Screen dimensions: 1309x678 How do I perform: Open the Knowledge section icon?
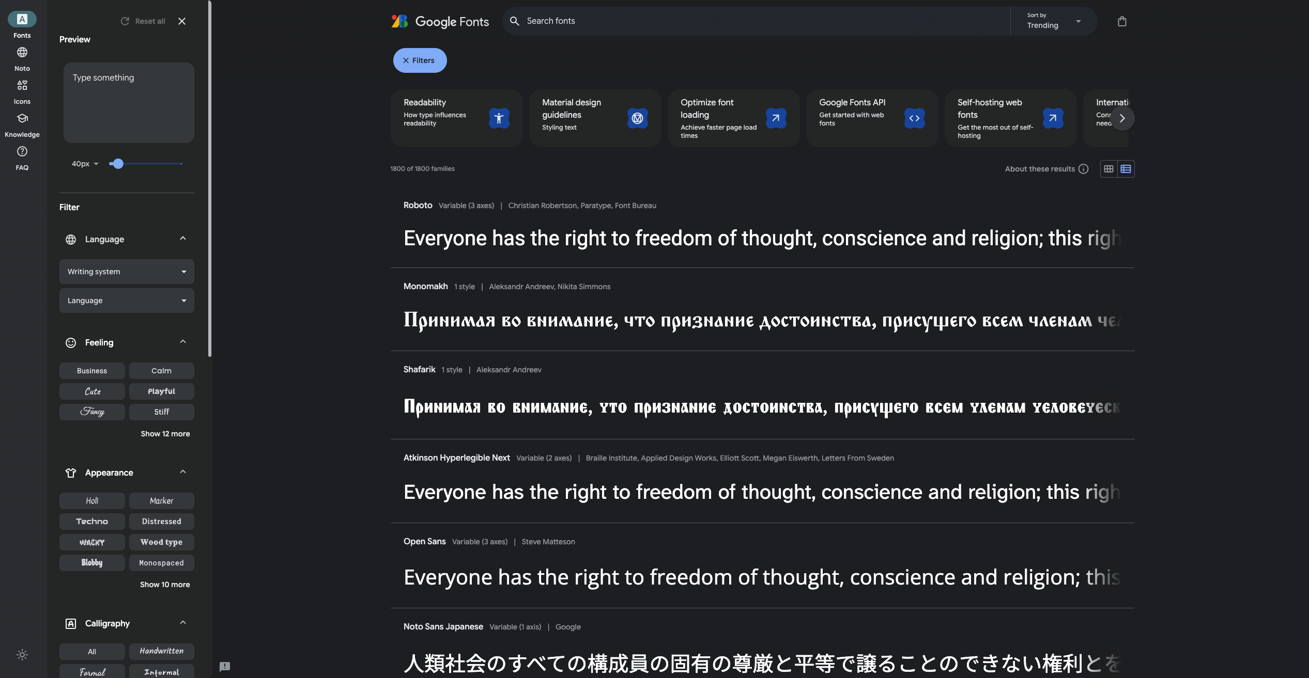pos(22,119)
